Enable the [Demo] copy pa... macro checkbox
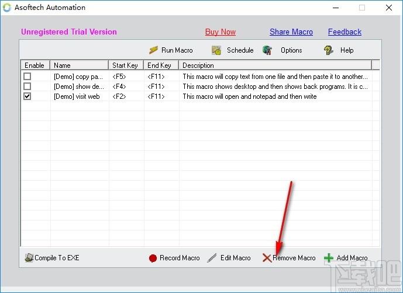Image resolution: width=403 pixels, height=293 pixels. pyautogui.click(x=27, y=77)
